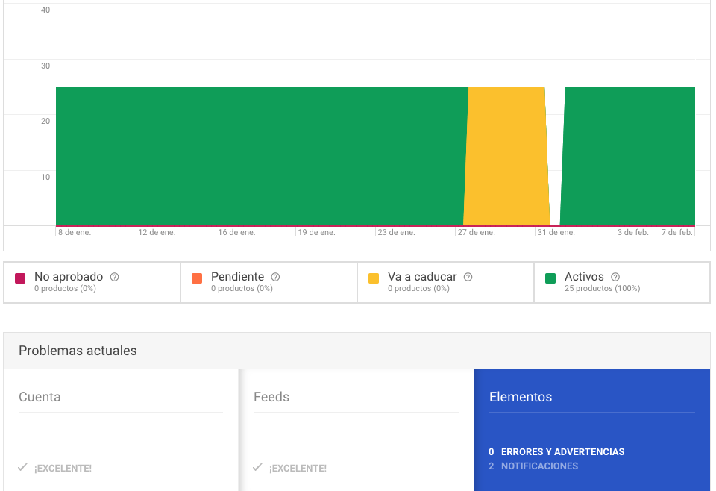This screenshot has height=491, width=716.
Task: Select the No aprobado legend card
Action: tap(92, 282)
